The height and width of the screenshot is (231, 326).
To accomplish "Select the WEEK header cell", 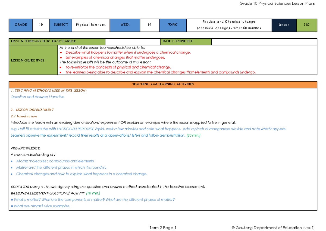I will (x=125, y=25).
